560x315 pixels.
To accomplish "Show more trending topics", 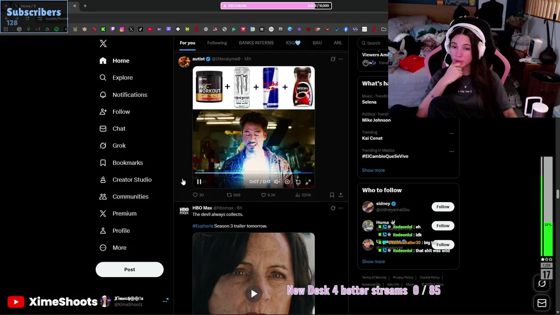I will pyautogui.click(x=373, y=170).
